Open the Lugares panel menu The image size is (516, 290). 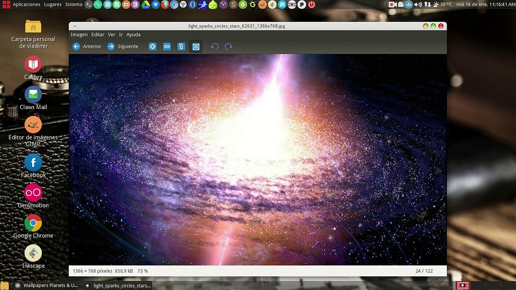pyautogui.click(x=53, y=4)
